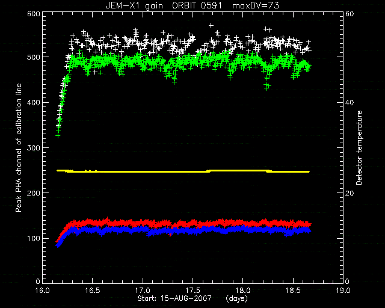
Task: Click the right y-axis tick label 20
Action: [350, 193]
